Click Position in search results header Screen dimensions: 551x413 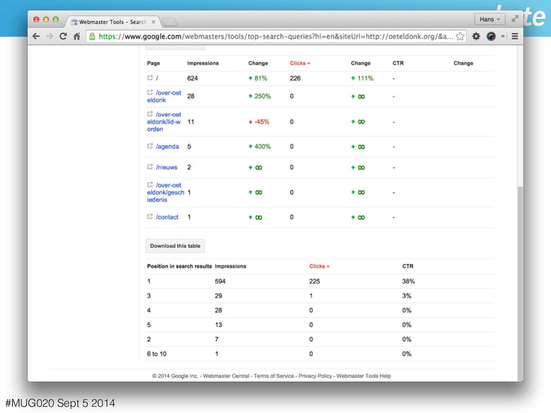point(179,266)
